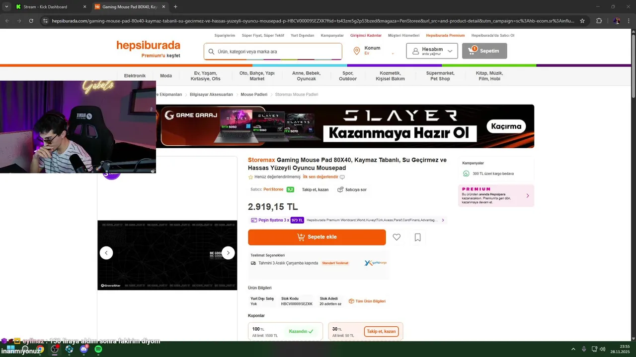This screenshot has width=636, height=357.
Task: Open the Sepetim cart button
Action: tap(484, 51)
